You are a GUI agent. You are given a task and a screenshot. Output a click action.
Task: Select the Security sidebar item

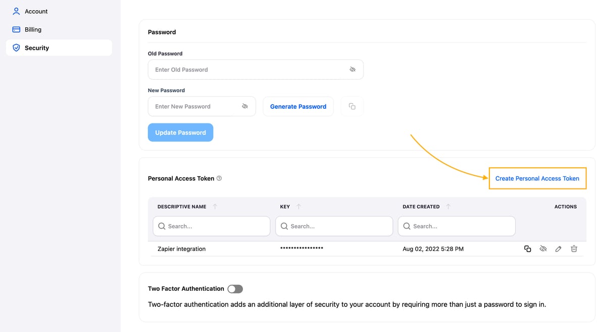37,48
